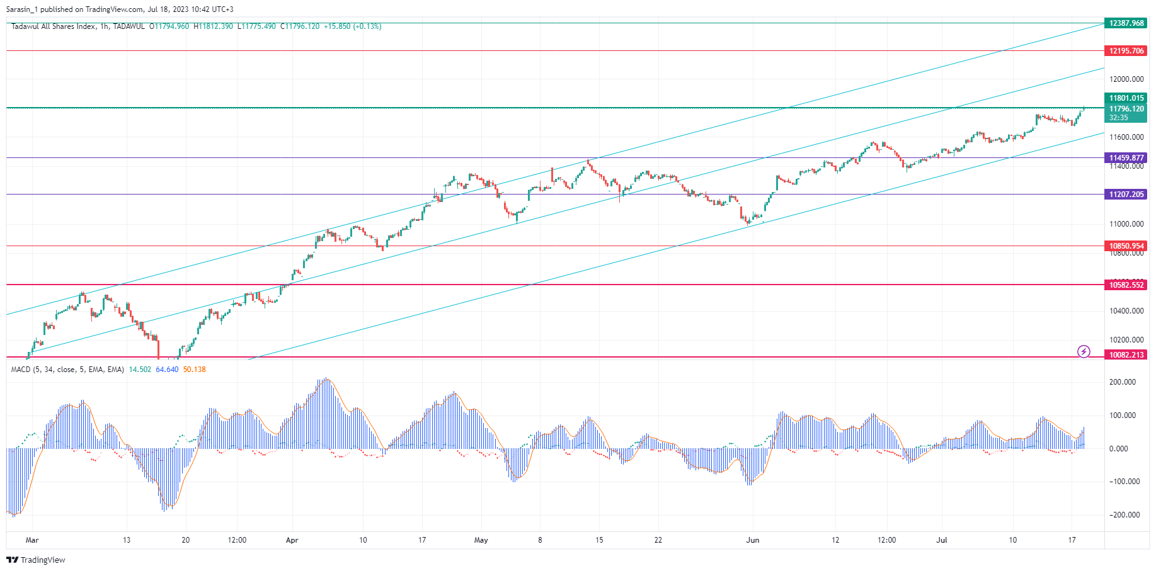The height and width of the screenshot is (571, 1156).
Task: Click the orange signal value 50.138
Action: [194, 370]
